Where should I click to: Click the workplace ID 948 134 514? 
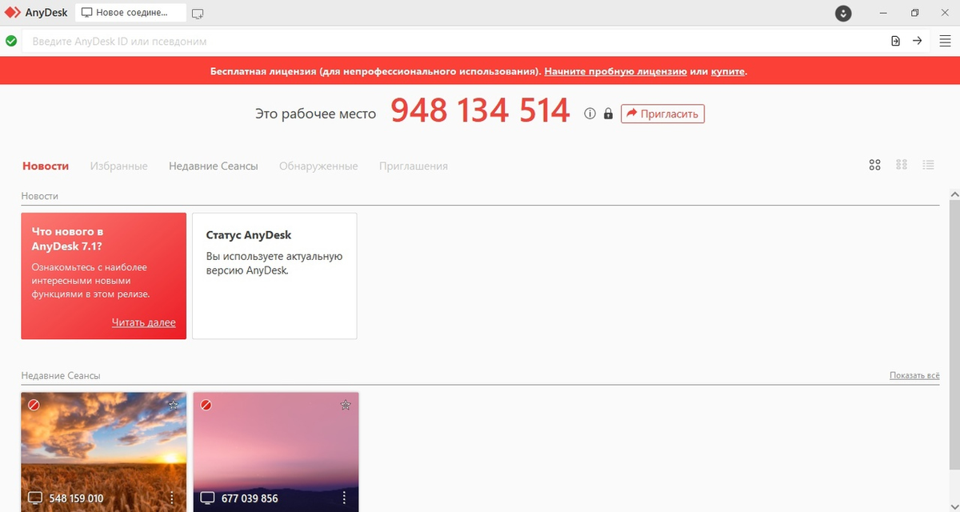(480, 111)
